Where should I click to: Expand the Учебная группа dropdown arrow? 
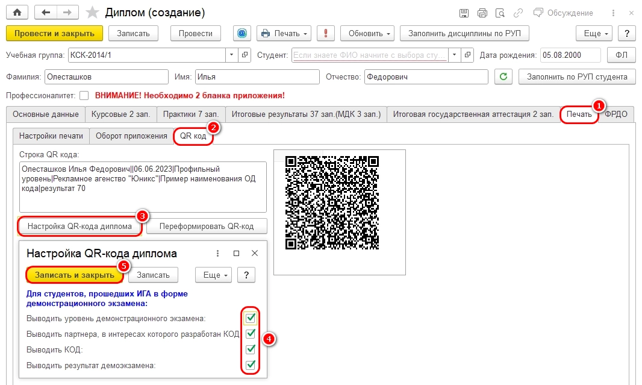(x=232, y=55)
